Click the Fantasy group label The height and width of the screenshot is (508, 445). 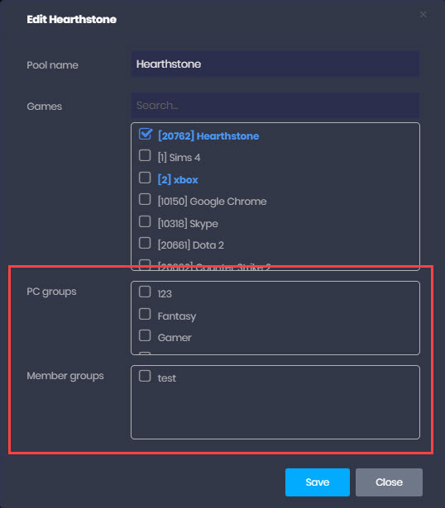(177, 316)
